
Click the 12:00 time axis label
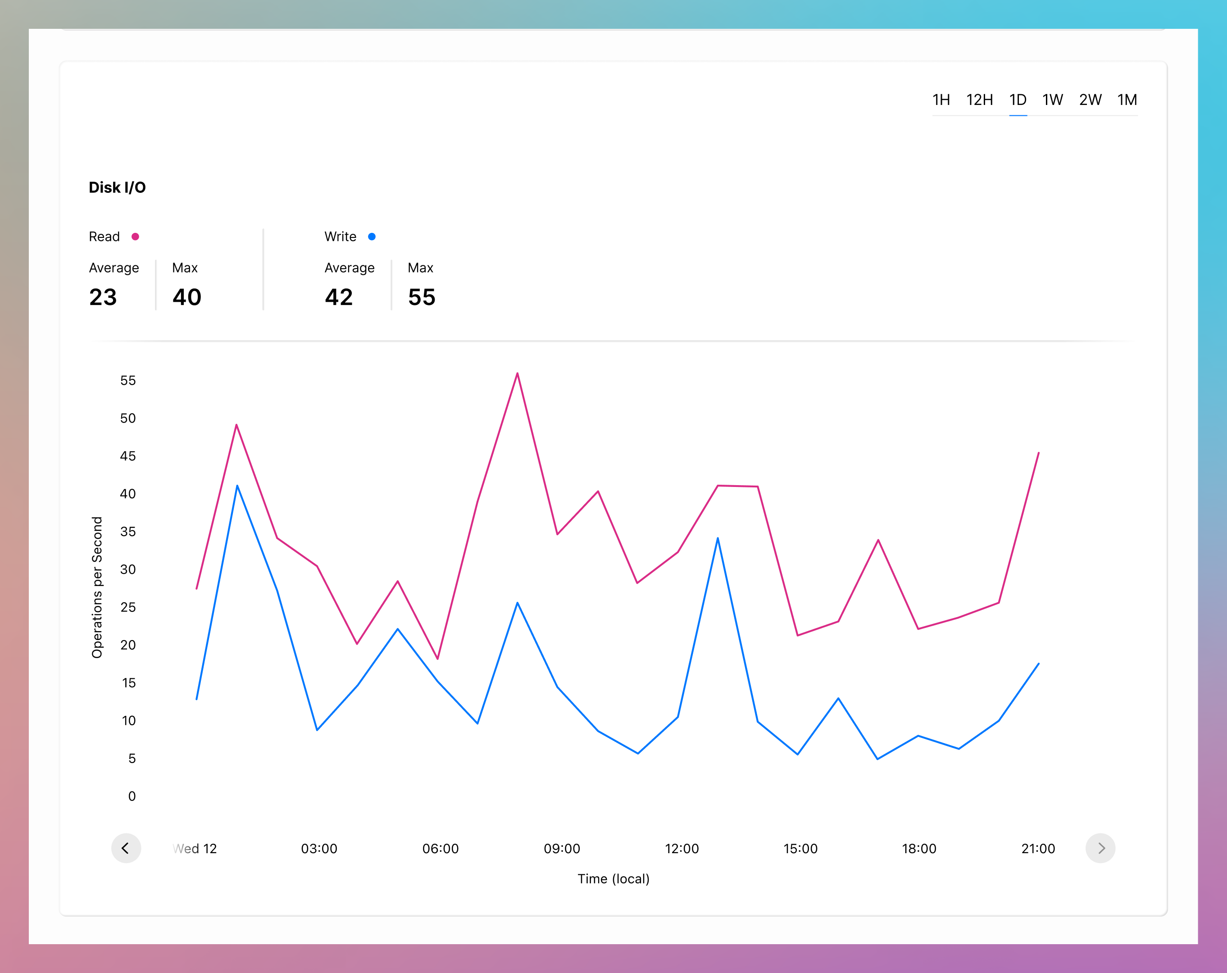tap(682, 848)
